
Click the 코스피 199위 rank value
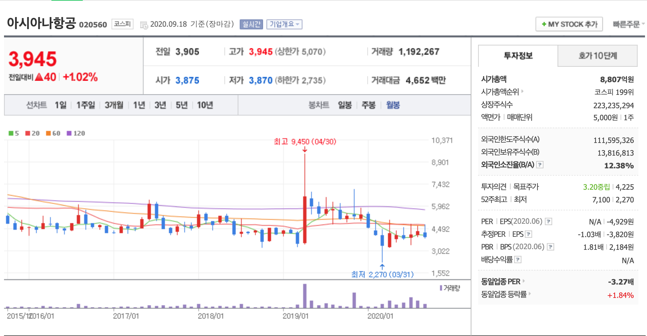pos(614,92)
